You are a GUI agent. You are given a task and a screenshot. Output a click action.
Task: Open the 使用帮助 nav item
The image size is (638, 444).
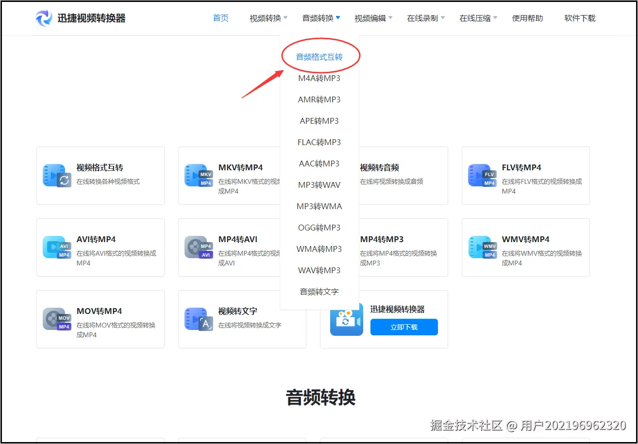(x=528, y=18)
